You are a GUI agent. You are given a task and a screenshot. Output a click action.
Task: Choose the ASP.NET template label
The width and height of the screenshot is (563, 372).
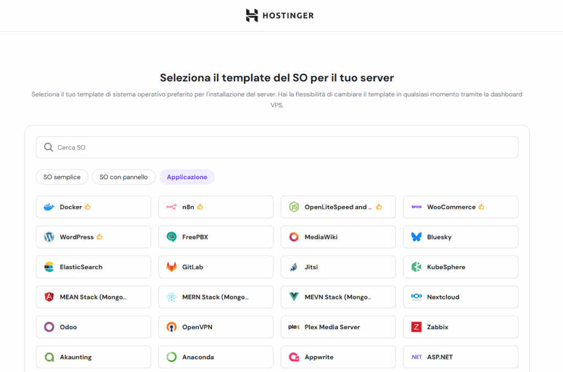pos(440,357)
